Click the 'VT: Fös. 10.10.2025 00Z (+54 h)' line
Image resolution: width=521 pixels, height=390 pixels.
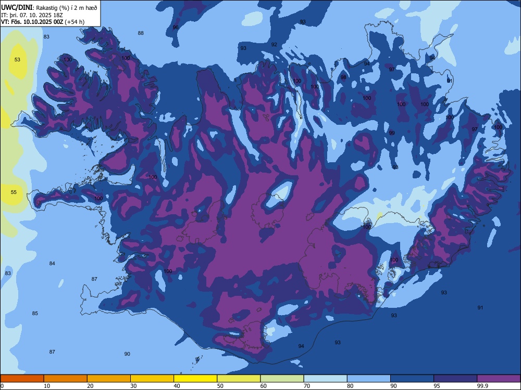43,22
